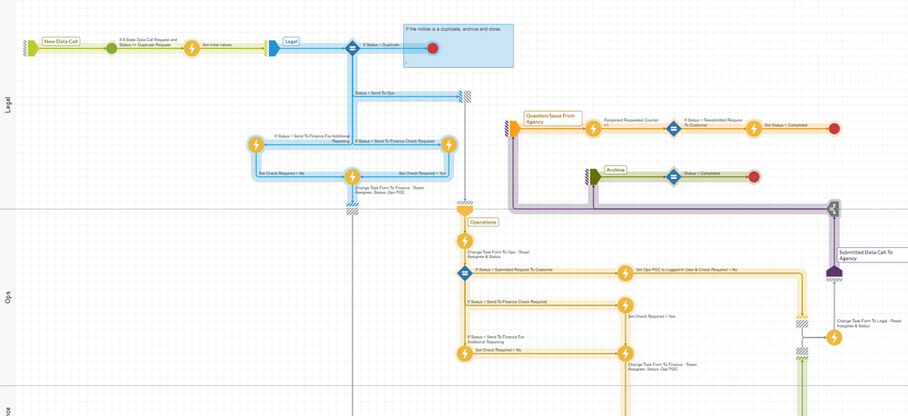Click the Question/Issue From Agency orange stage marker
This screenshot has height=416, width=908.
[x=514, y=129]
